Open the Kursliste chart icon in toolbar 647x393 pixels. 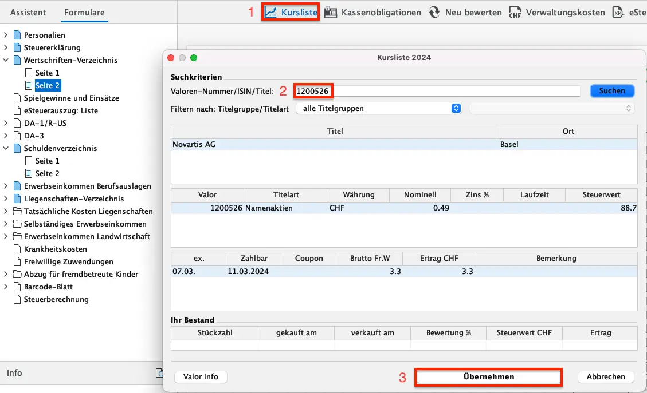[272, 12]
